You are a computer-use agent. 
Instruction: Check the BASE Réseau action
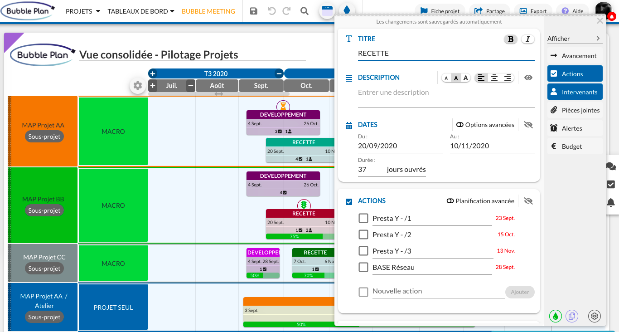click(x=363, y=267)
